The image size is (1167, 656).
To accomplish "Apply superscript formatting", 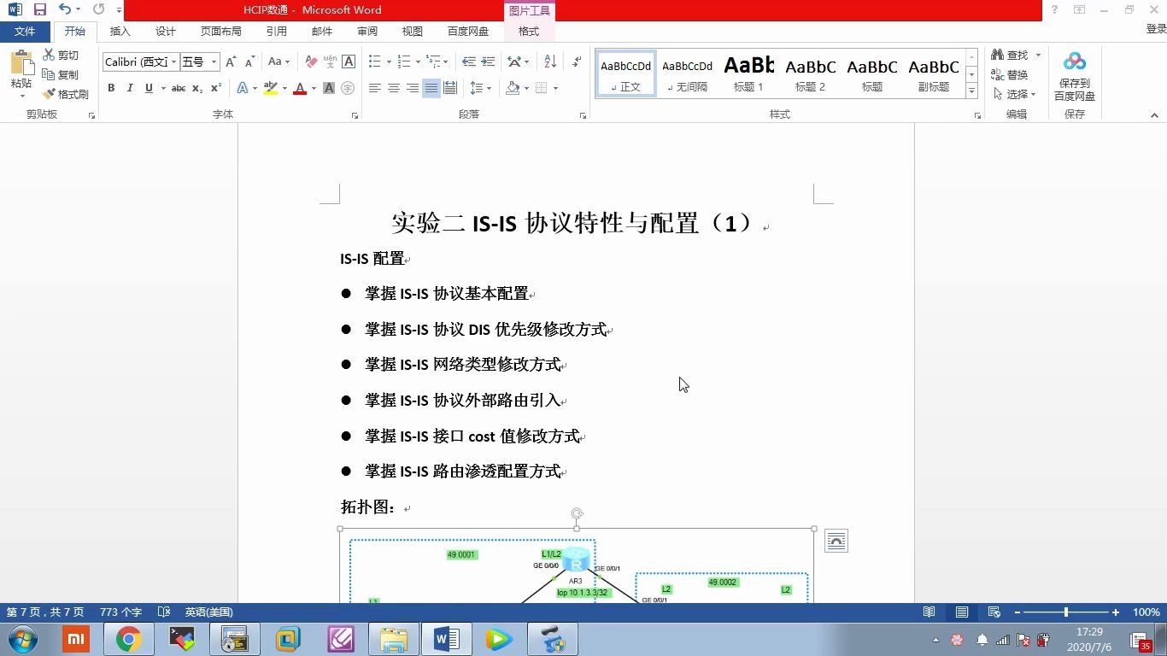I will tap(216, 88).
